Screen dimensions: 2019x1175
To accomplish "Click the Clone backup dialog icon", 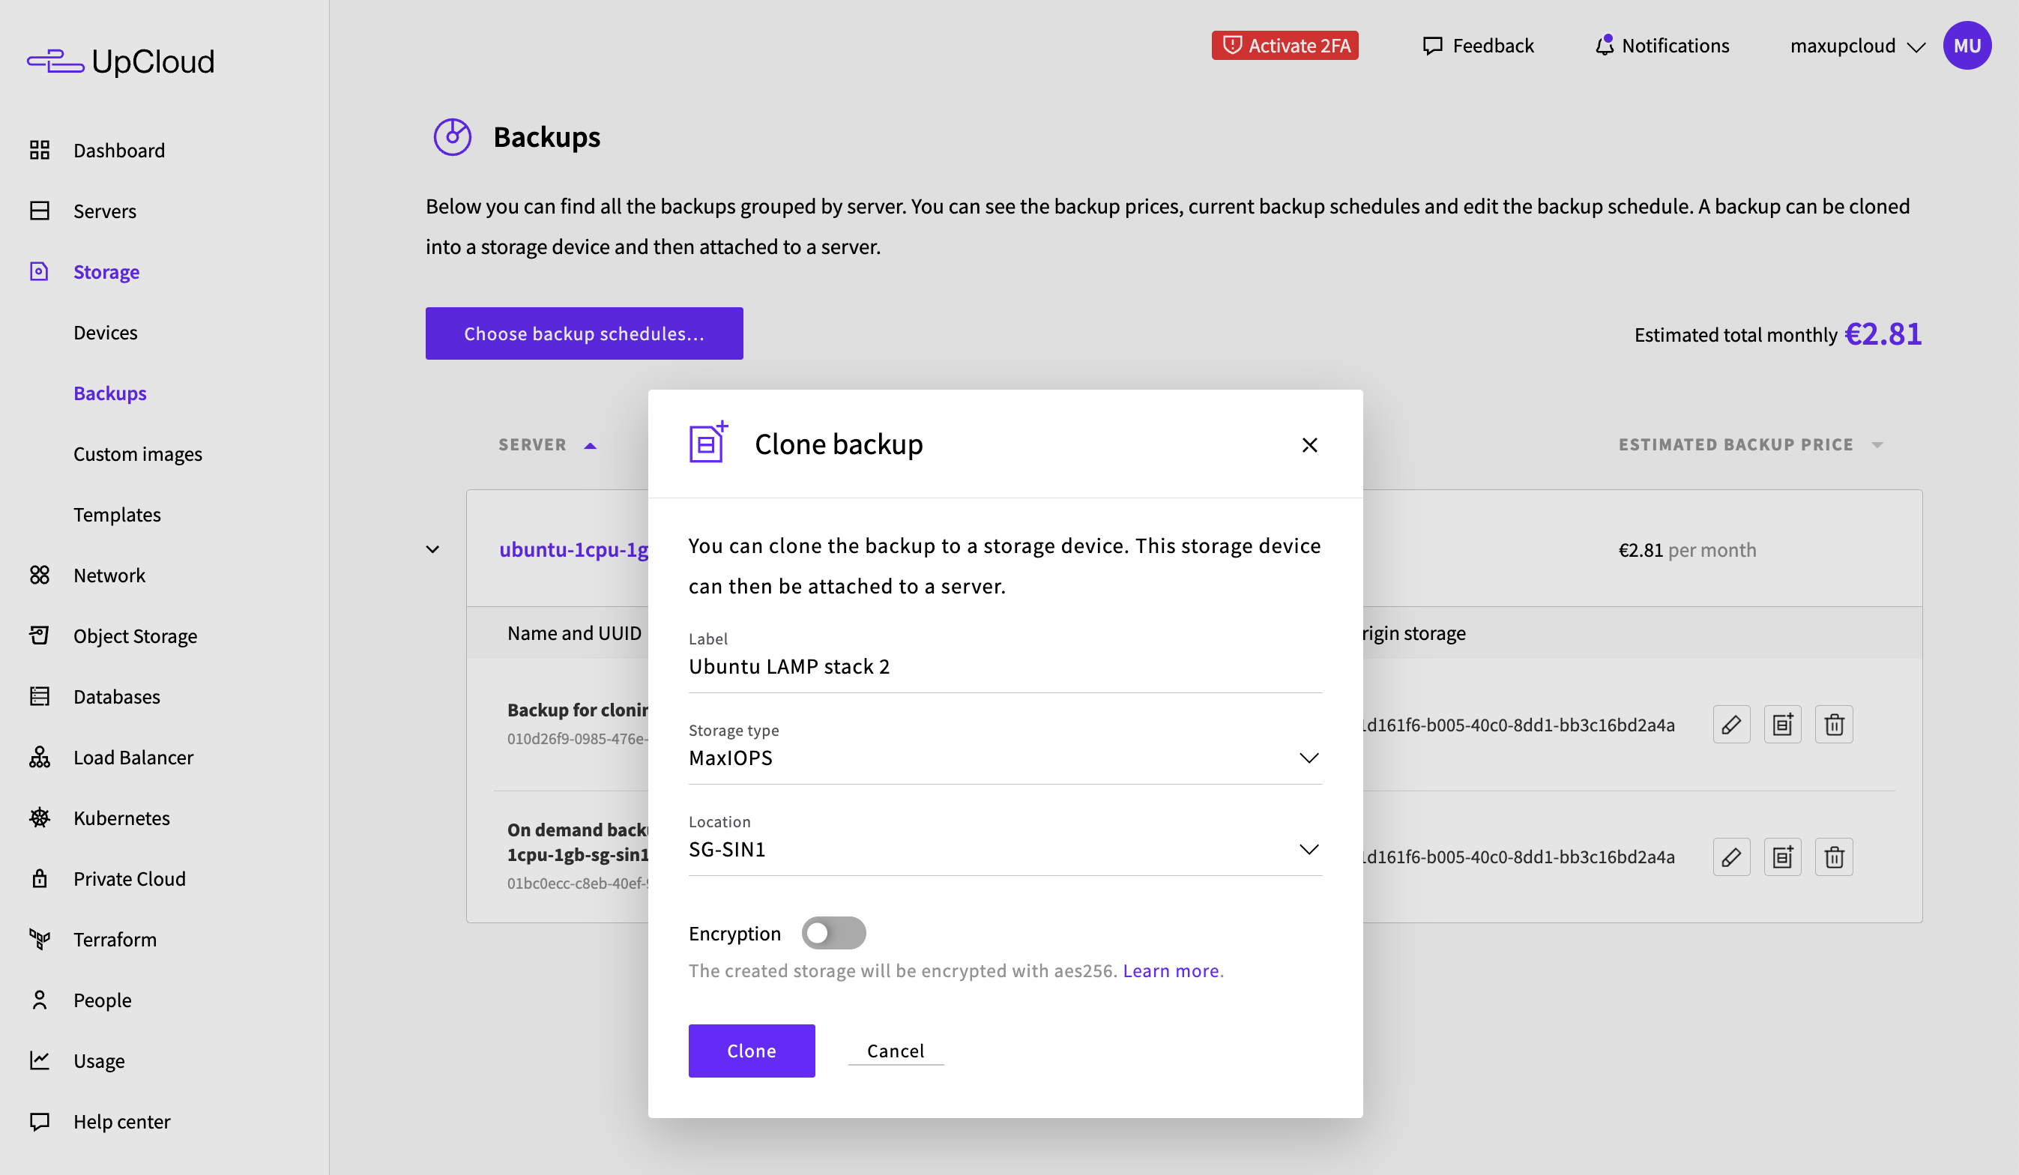I will click(x=709, y=442).
